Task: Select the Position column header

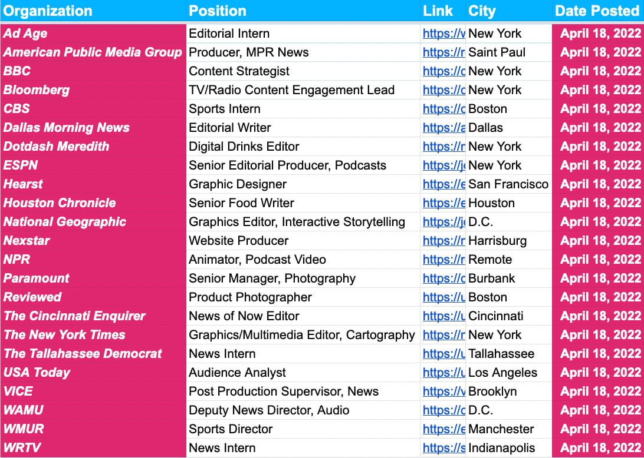Action: [x=218, y=11]
